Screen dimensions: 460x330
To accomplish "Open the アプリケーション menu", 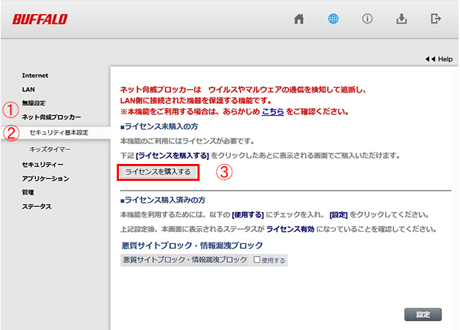I will pyautogui.click(x=44, y=178).
